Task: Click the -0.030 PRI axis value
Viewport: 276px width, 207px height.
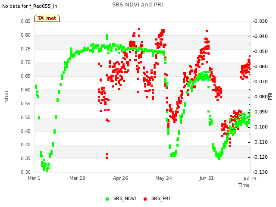Action: coord(260,21)
